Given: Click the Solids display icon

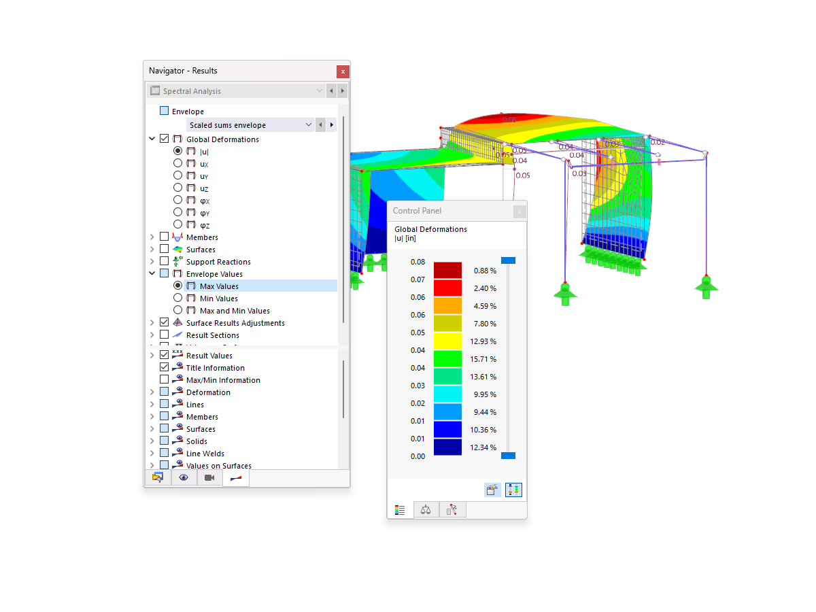Looking at the screenshot, I should 177,441.
